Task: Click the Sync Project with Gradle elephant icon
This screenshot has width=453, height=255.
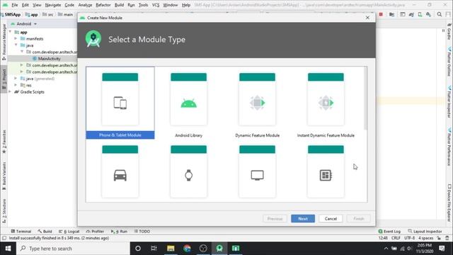Action: [411, 14]
